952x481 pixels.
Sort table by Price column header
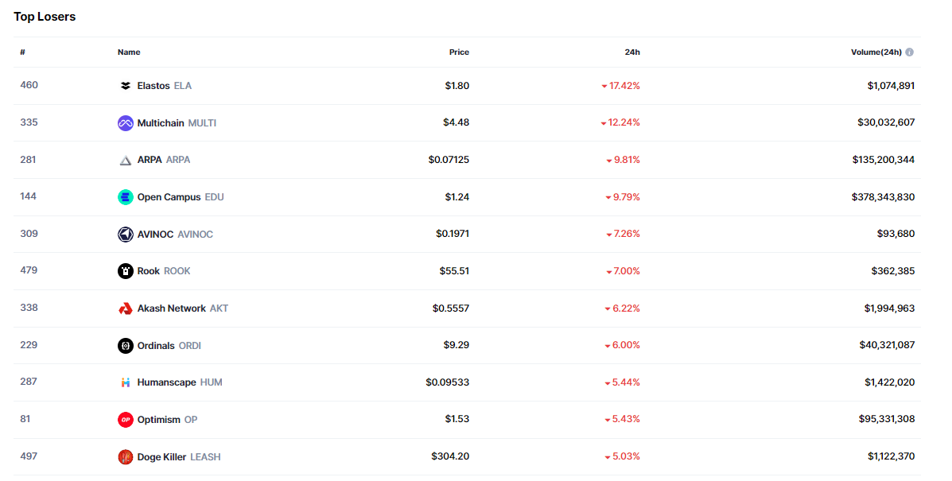pos(459,52)
